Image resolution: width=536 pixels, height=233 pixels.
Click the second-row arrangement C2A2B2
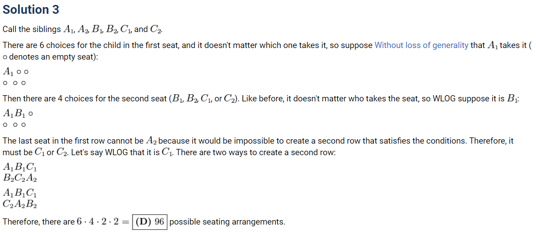pos(20,205)
